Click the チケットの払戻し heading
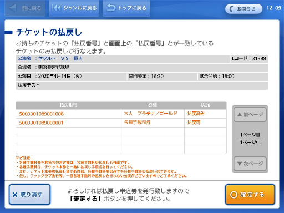 pos(49,32)
